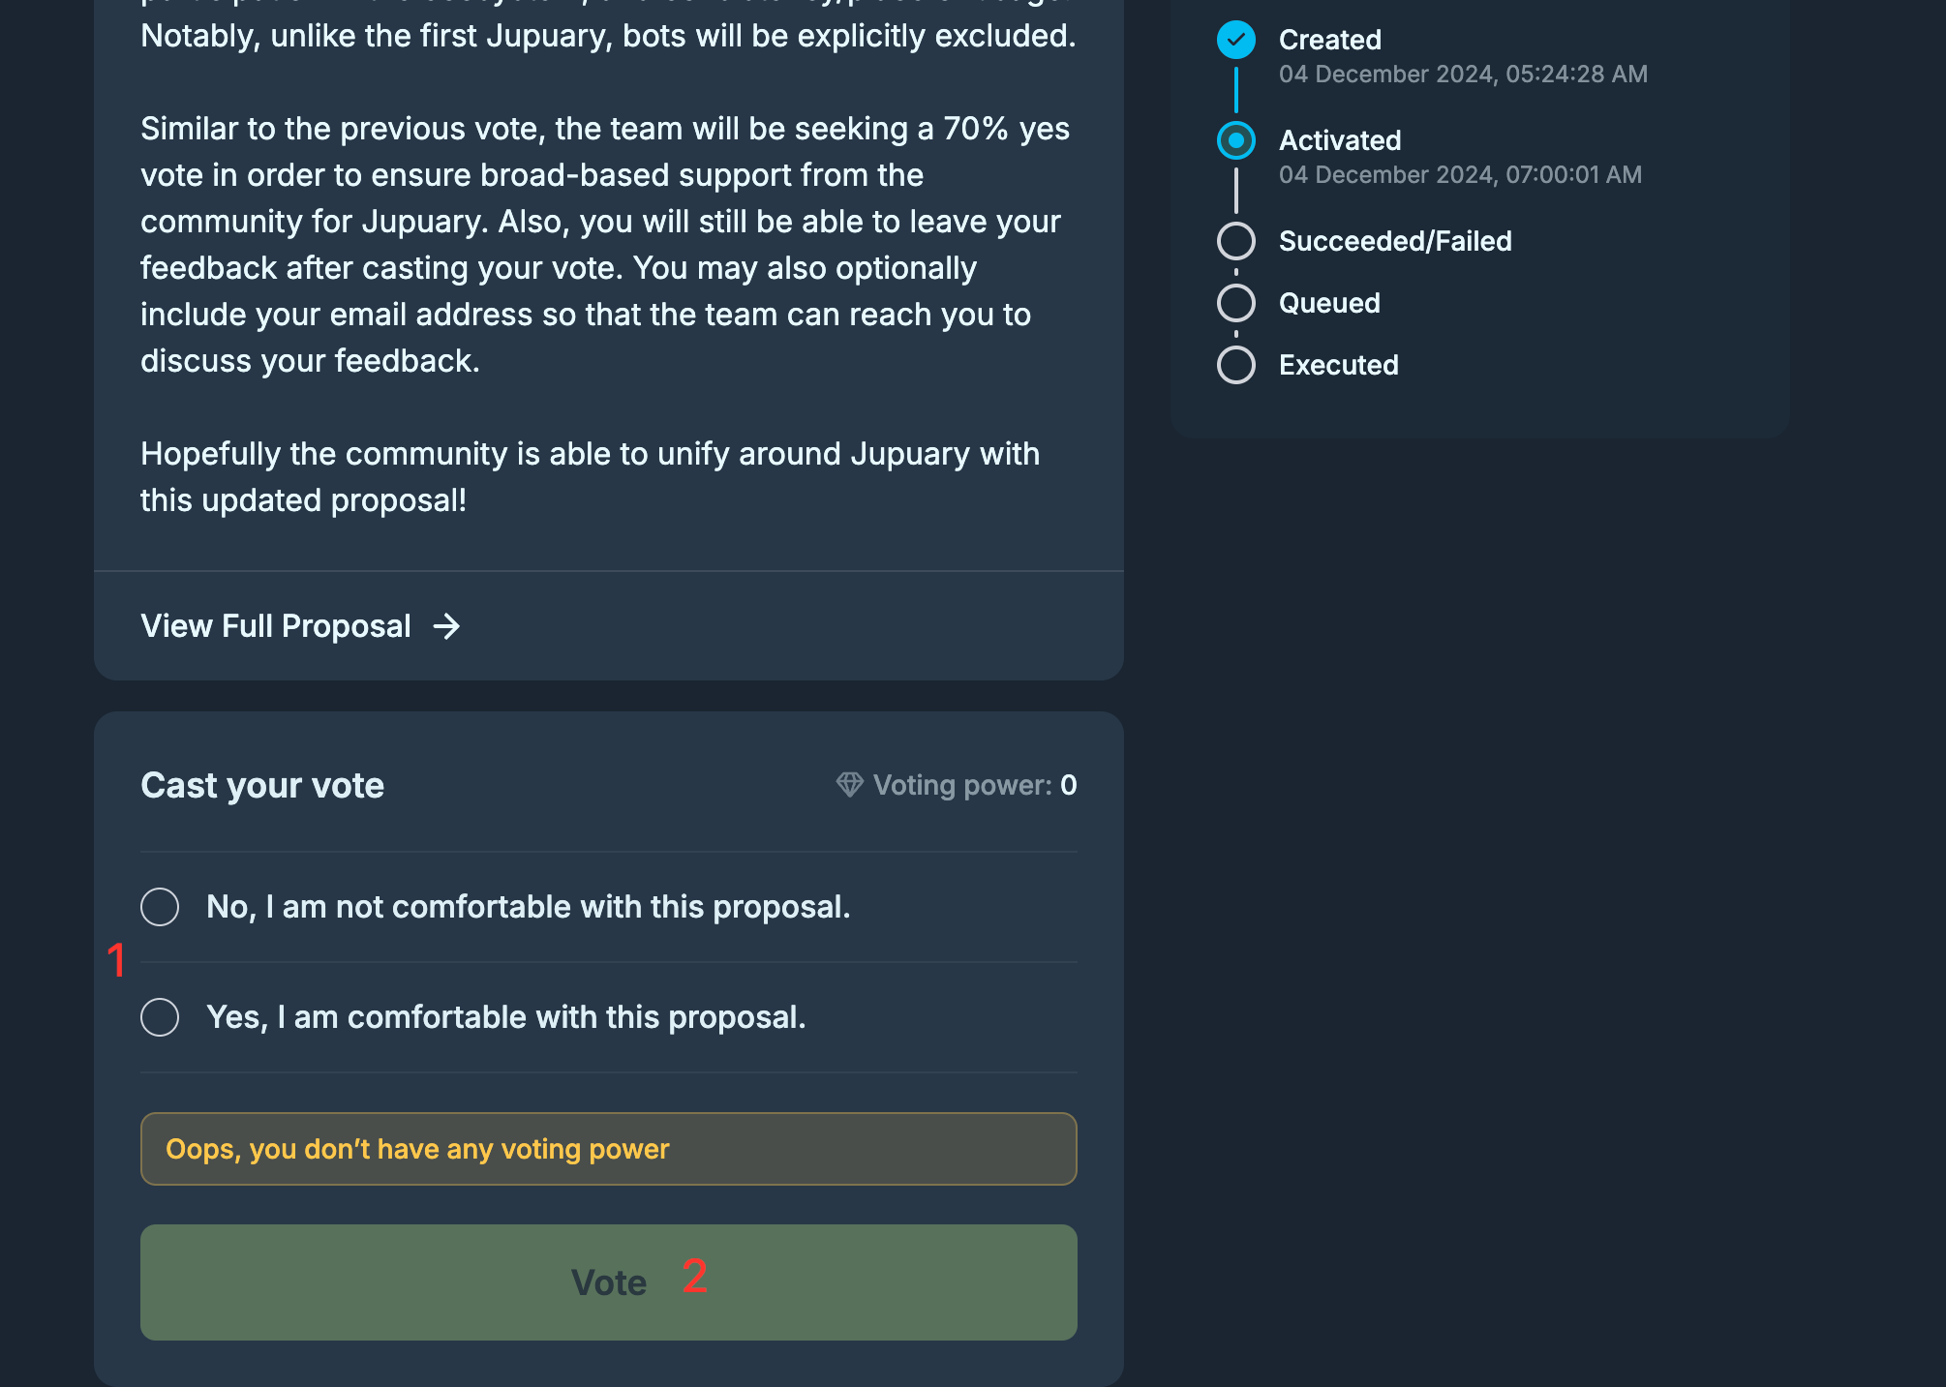
Task: Open the View Full Proposal link
Action: 276,626
